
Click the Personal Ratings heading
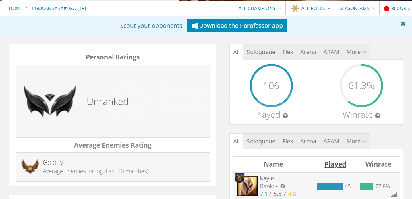113,57
